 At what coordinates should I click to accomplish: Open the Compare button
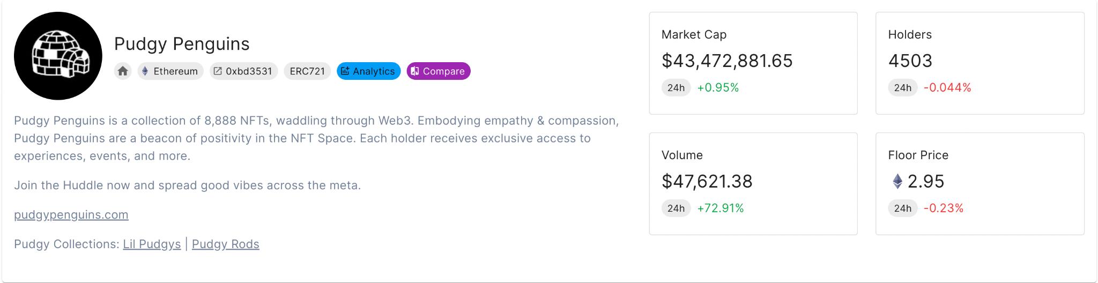439,71
